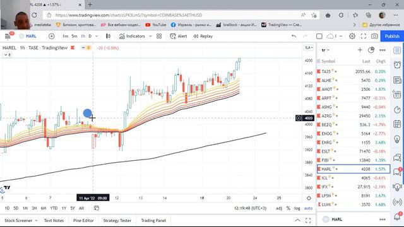Screen dimensions: 404x227
Task: Select the D daily timeframe
Action: (x=90, y=37)
